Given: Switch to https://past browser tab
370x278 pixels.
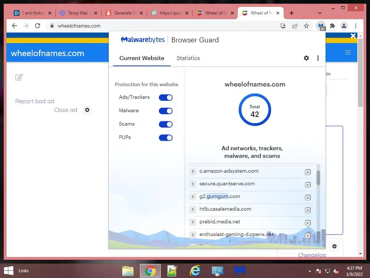Looking at the screenshot, I should 169,13.
